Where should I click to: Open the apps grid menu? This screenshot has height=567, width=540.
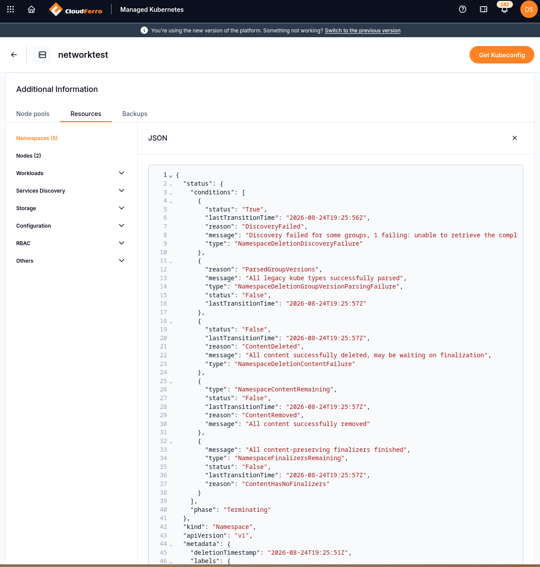point(10,9)
